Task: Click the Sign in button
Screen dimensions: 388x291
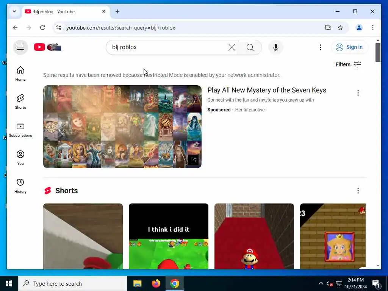Action: [x=349, y=47]
